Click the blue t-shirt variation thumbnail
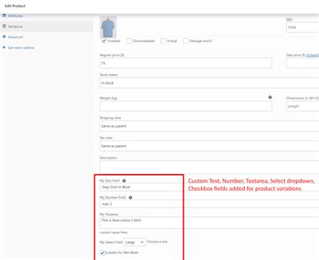This screenshot has width=319, height=260. click(x=108, y=27)
